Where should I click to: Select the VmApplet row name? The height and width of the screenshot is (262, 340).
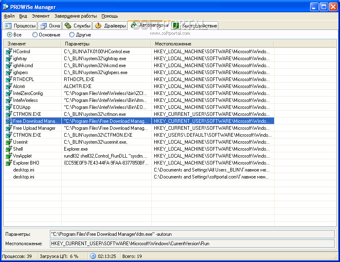(23, 156)
